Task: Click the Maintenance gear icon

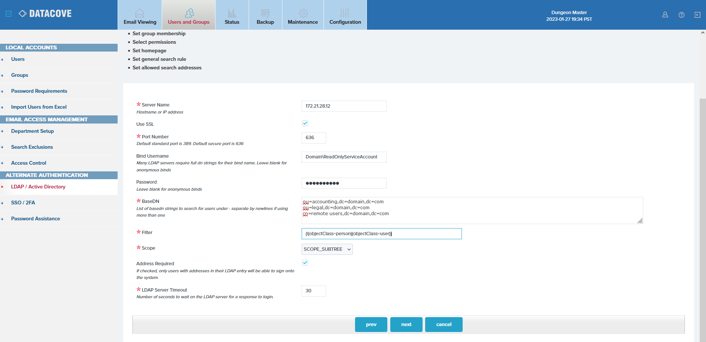Action: pos(303,13)
